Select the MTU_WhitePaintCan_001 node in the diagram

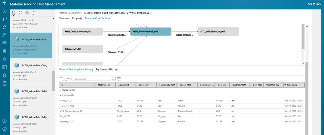[x=218, y=32]
